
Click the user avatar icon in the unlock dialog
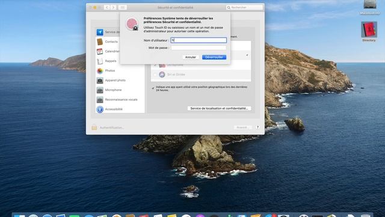(x=132, y=24)
